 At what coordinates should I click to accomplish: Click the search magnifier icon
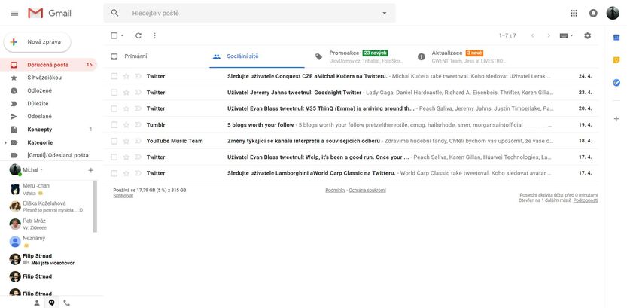coord(114,14)
